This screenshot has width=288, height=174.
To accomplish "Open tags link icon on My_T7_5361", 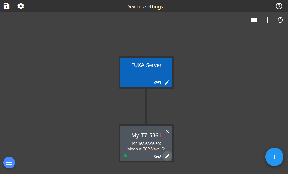I will tap(158, 156).
